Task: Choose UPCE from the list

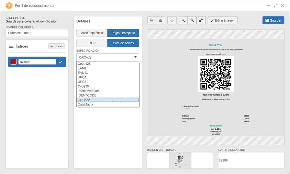Action: (x=108, y=82)
